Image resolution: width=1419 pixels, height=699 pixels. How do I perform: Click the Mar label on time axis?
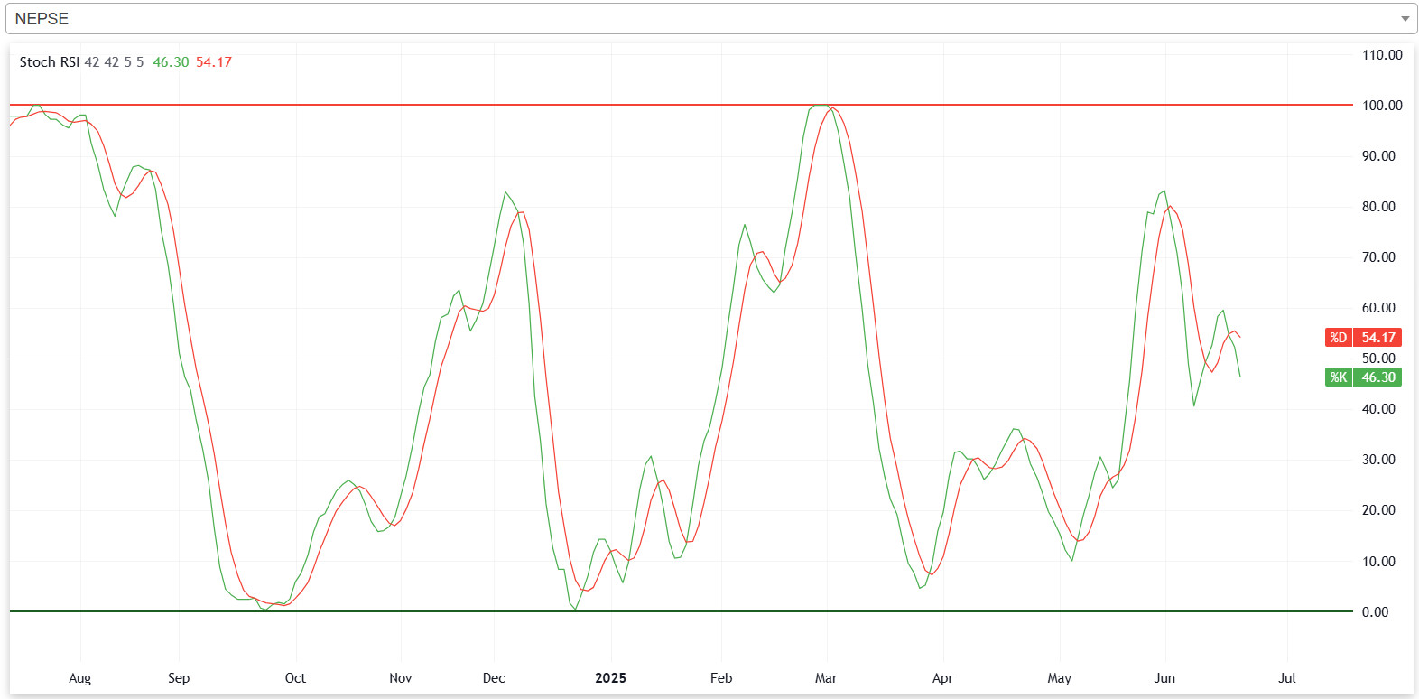tap(826, 678)
